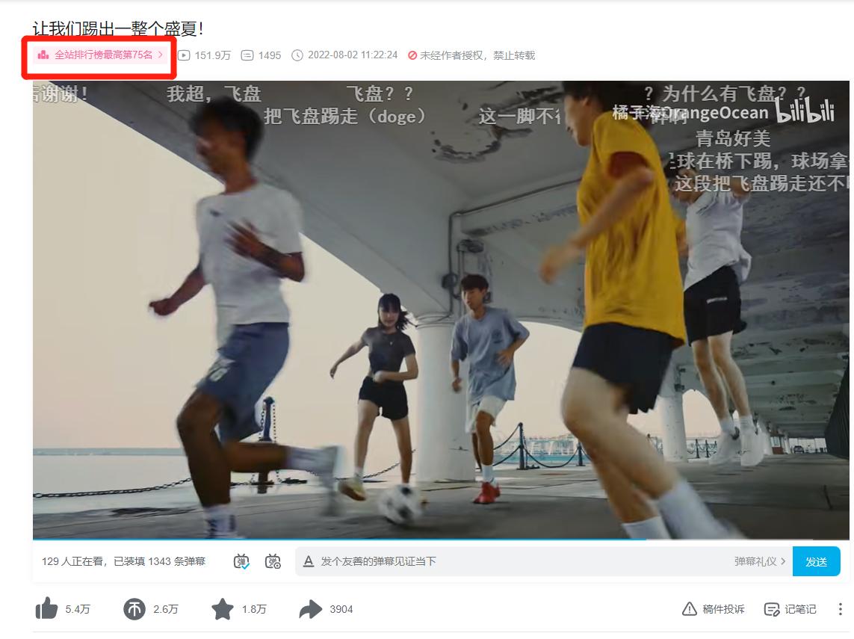This screenshot has height=639, width=854.
Task: Report the video via the 稿件投诉 warning icon
Action: pyautogui.click(x=687, y=609)
